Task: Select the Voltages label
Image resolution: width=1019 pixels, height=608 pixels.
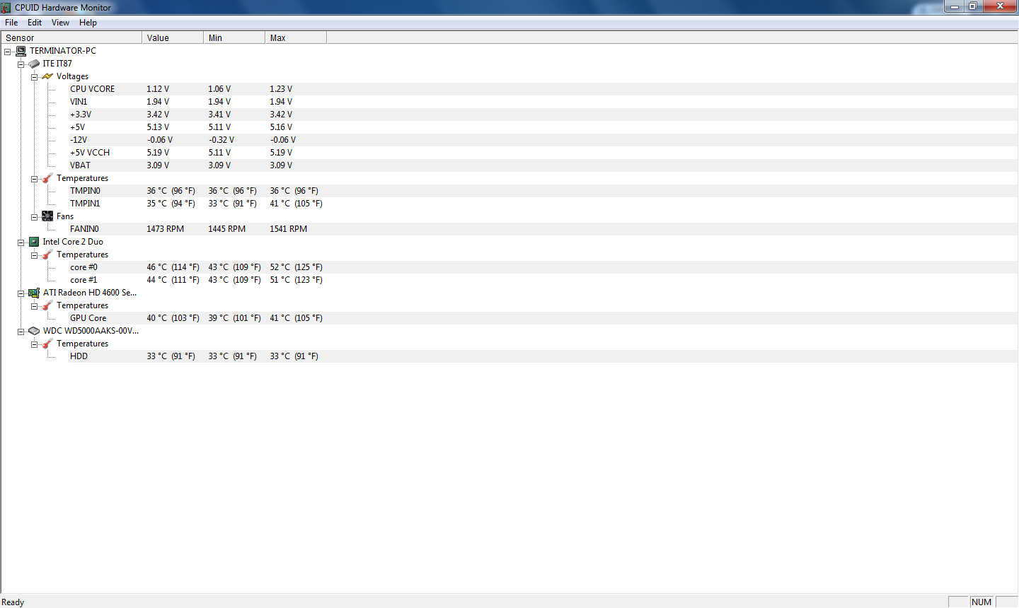Action: 73,76
